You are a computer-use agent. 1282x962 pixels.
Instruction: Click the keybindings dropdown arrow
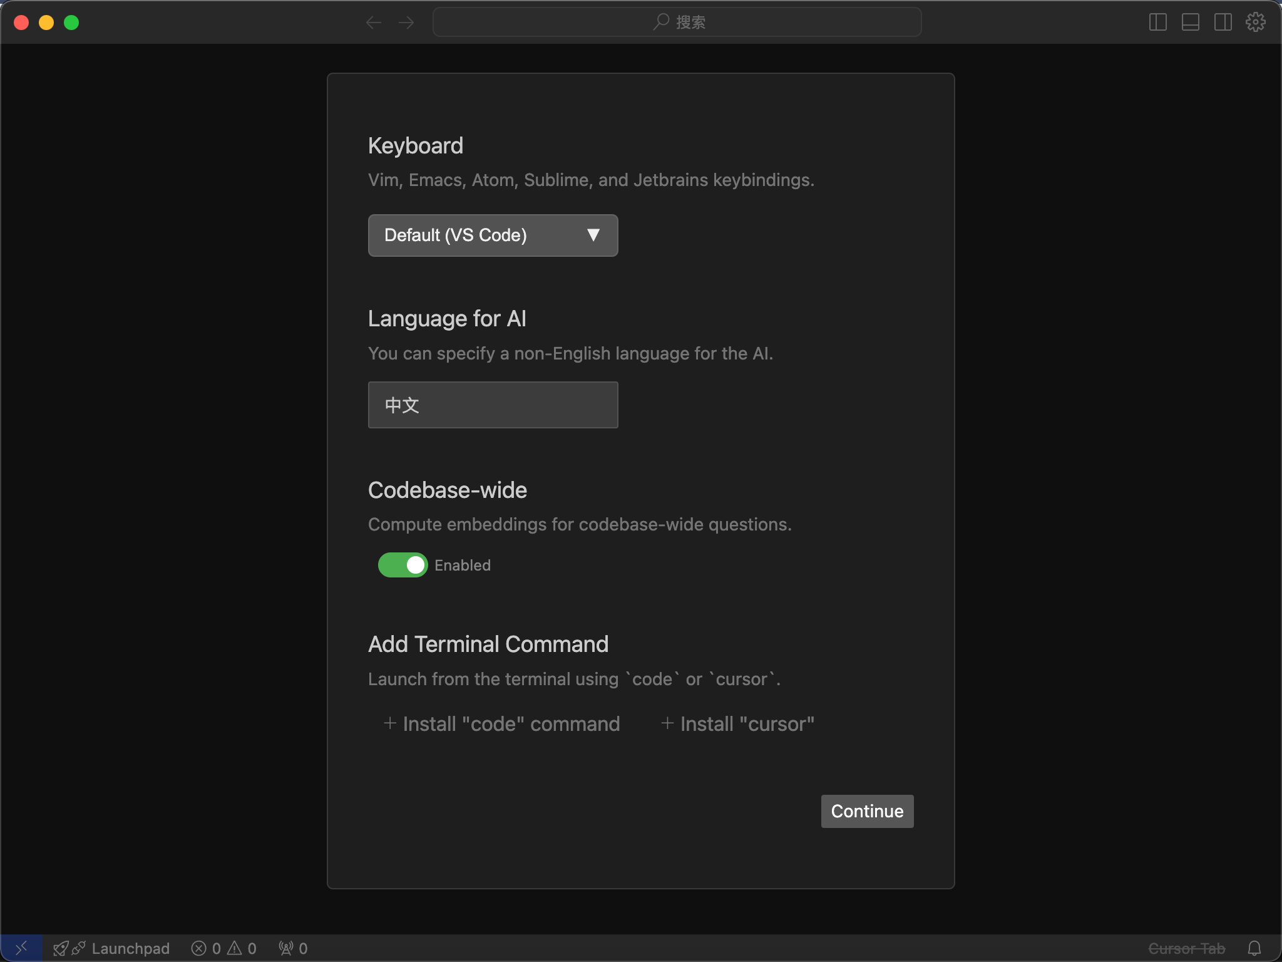click(593, 235)
